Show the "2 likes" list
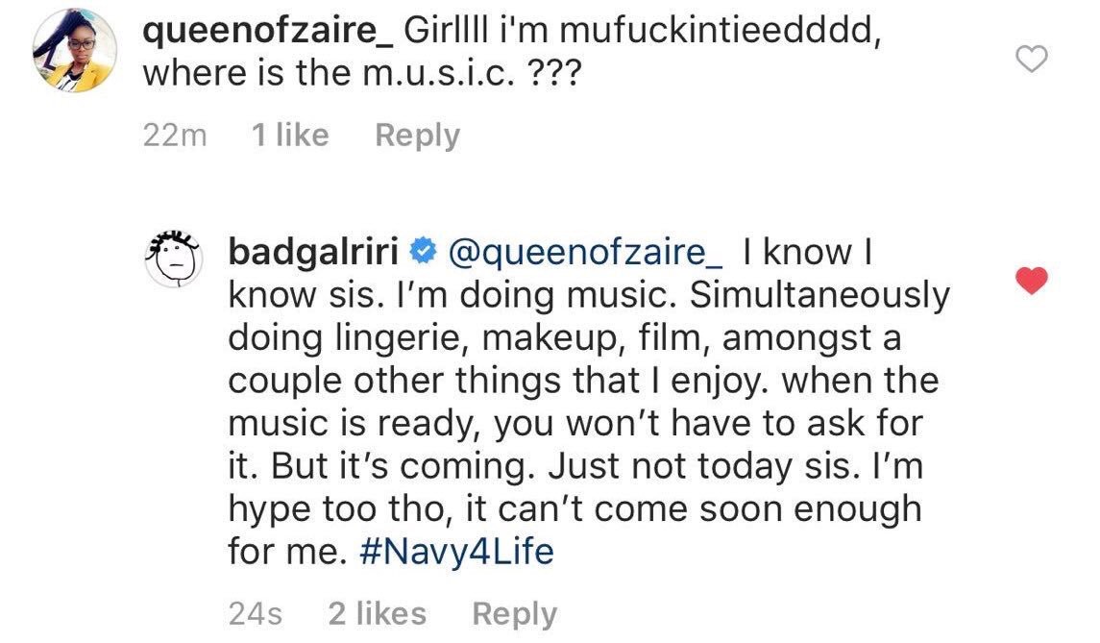Viewport: 1100px width, 643px height. click(378, 613)
